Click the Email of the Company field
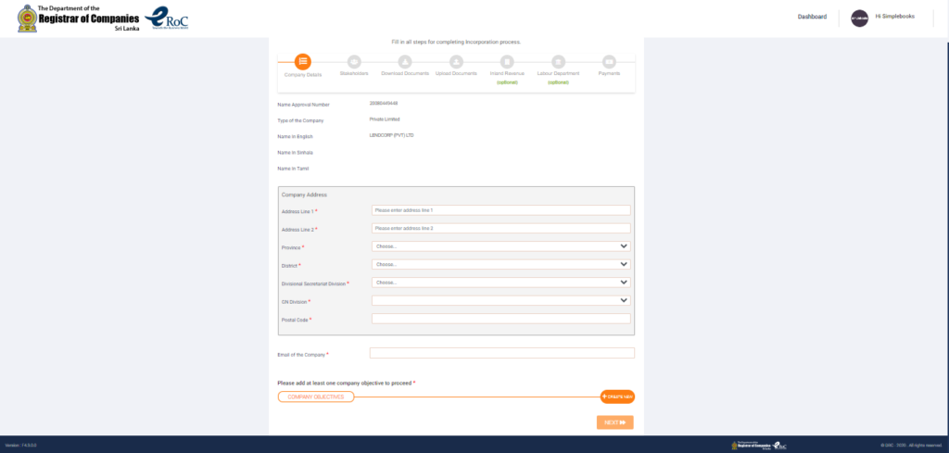Image resolution: width=949 pixels, height=453 pixels. point(502,353)
